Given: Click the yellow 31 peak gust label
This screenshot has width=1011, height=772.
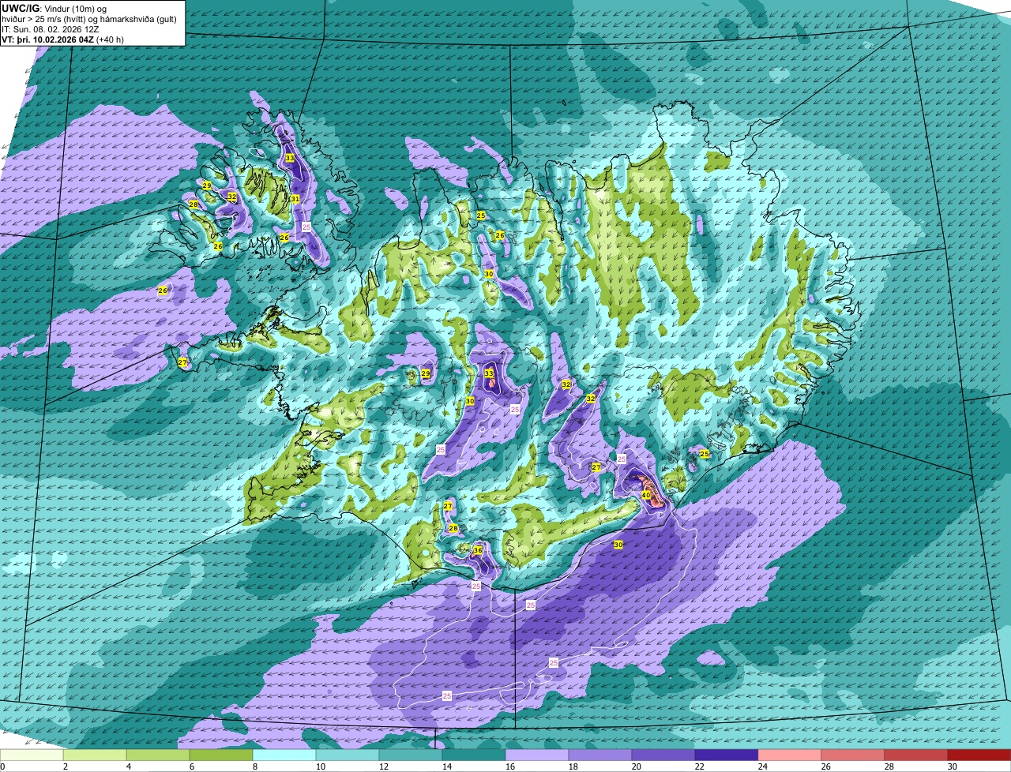Looking at the screenshot, I should [x=295, y=199].
